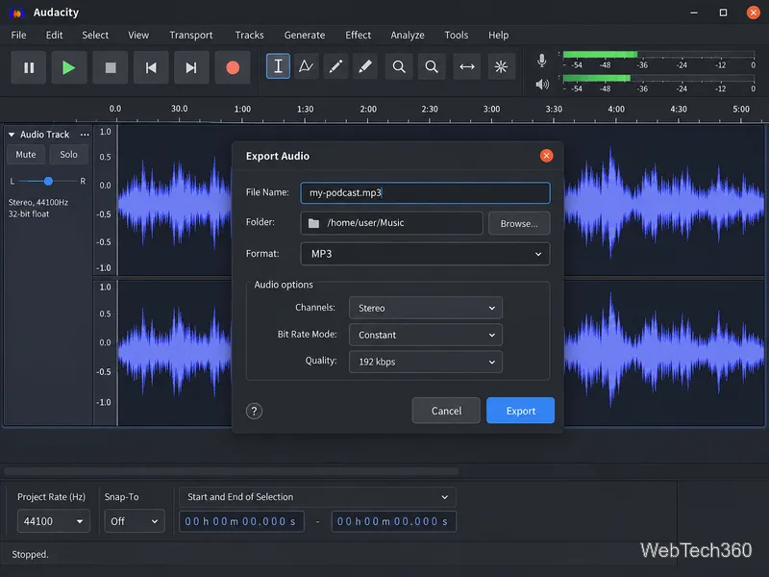
Task: Open the Select menu
Action: [95, 35]
